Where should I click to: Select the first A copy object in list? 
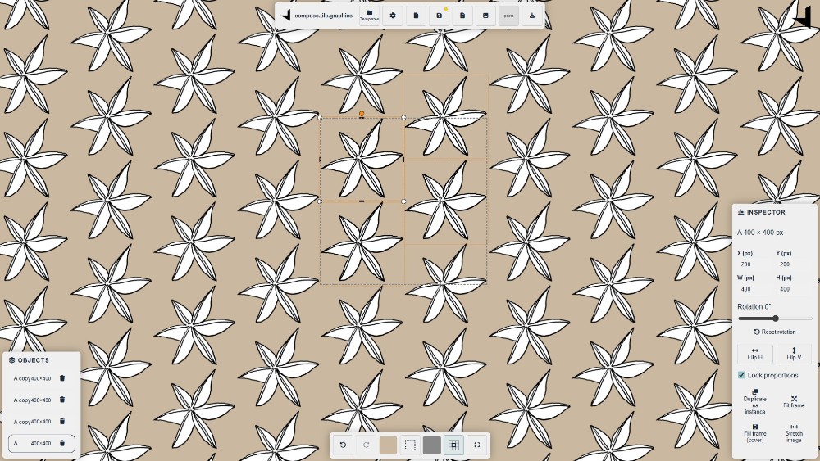pos(33,378)
